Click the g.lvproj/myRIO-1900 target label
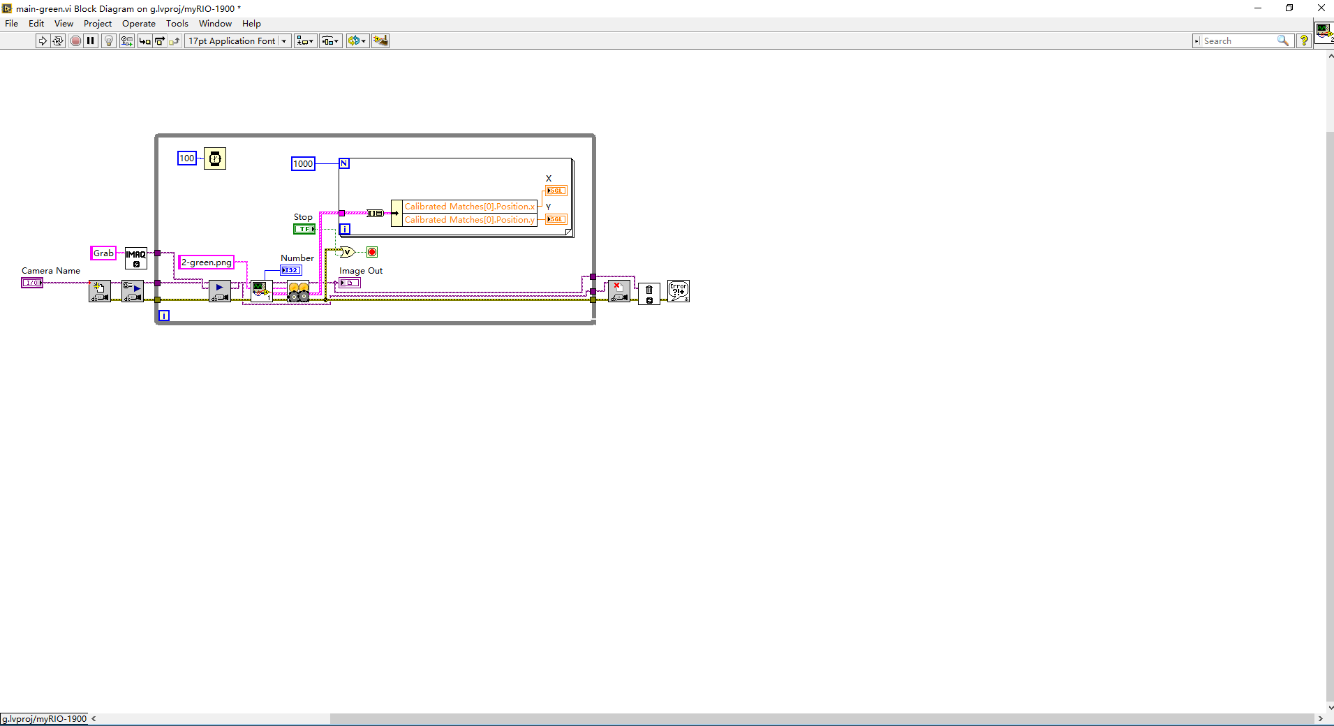This screenshot has height=726, width=1334. [44, 719]
